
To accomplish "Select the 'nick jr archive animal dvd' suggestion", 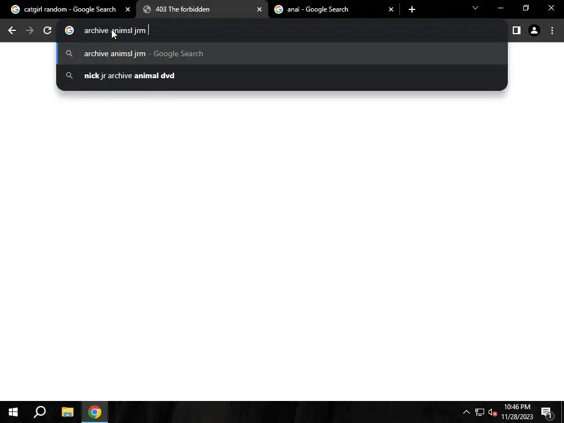I will click(282, 75).
